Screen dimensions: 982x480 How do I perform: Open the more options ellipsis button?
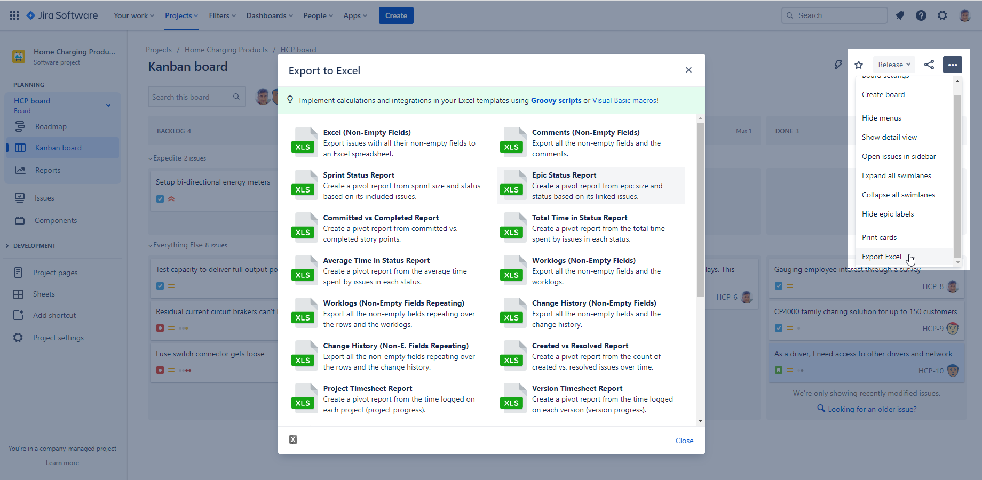(x=953, y=65)
